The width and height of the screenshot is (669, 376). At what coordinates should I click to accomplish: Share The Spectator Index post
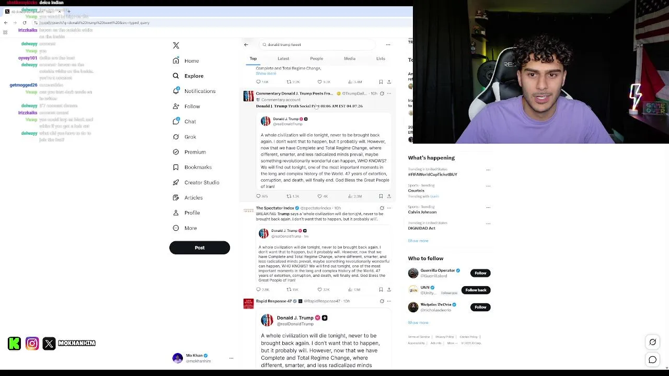[x=389, y=289]
